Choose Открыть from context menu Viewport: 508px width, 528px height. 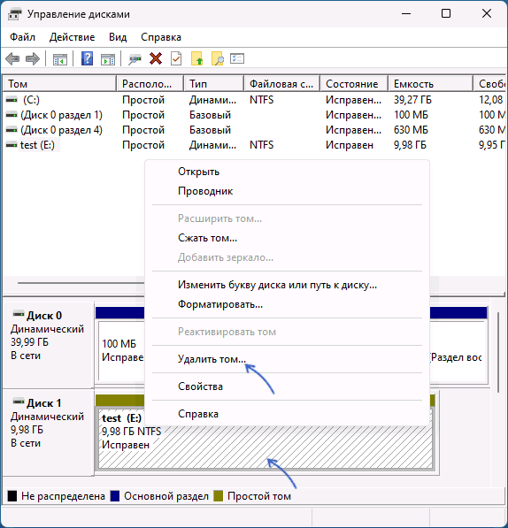(x=287, y=172)
